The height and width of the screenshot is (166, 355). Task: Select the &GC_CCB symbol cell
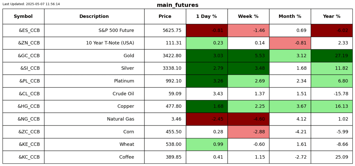(29, 56)
